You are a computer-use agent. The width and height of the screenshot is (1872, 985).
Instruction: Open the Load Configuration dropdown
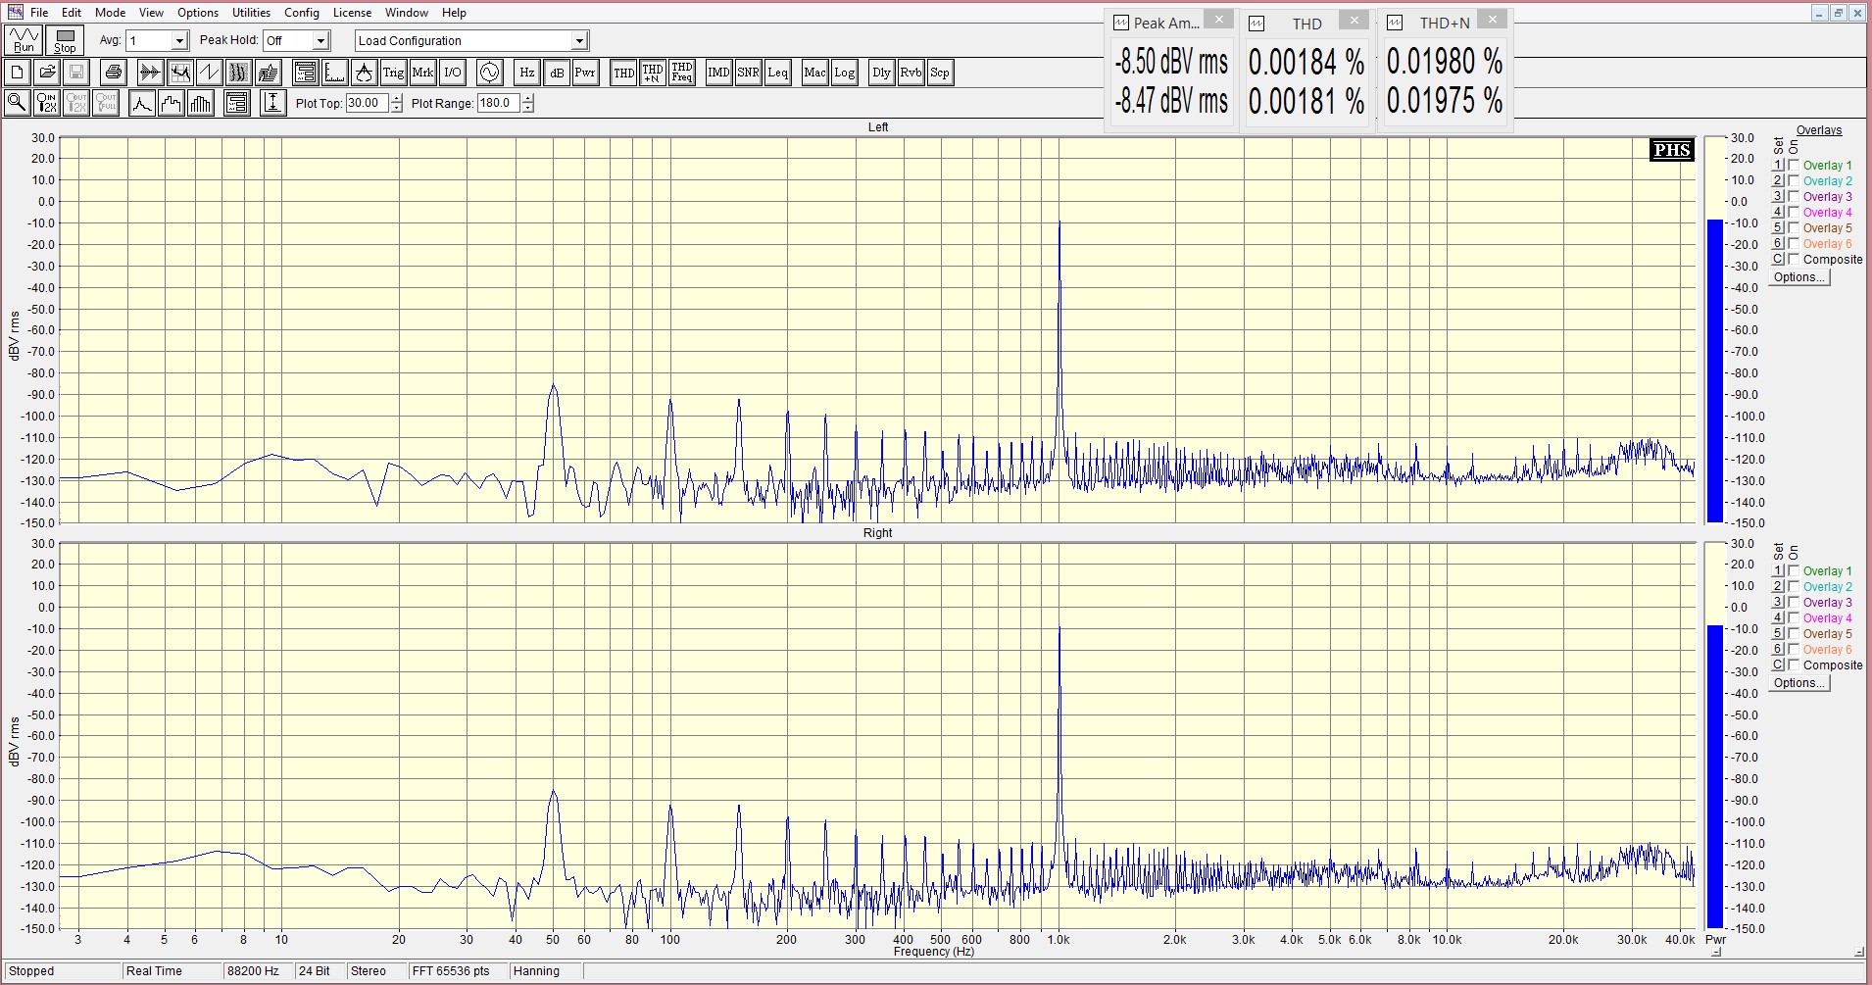coord(579,41)
